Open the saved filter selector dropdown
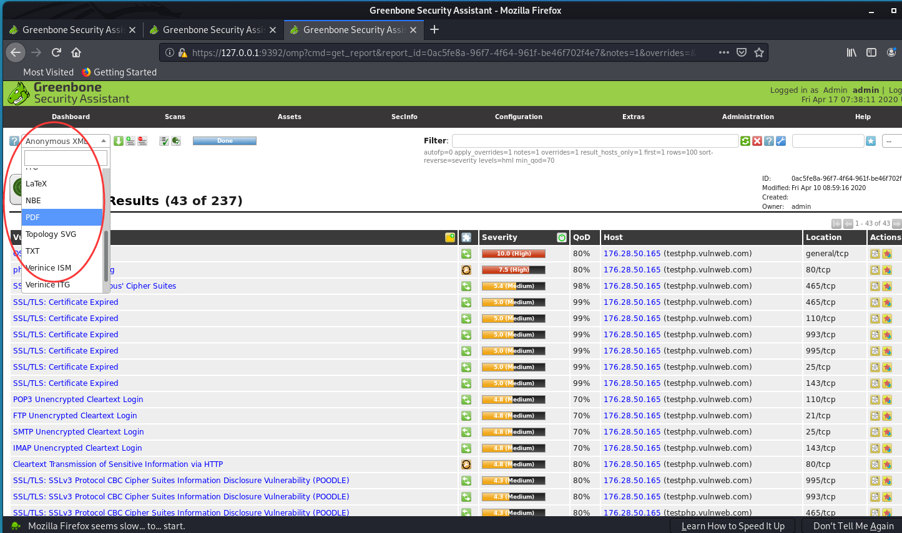 pos(893,141)
